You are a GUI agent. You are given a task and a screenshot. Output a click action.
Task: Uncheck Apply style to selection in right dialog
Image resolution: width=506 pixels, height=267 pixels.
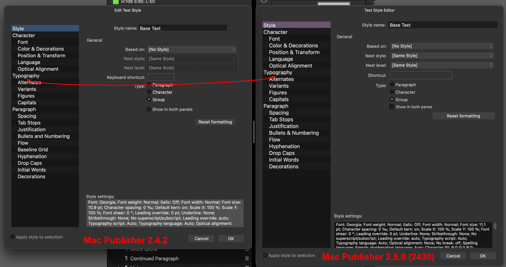[x=265, y=255]
